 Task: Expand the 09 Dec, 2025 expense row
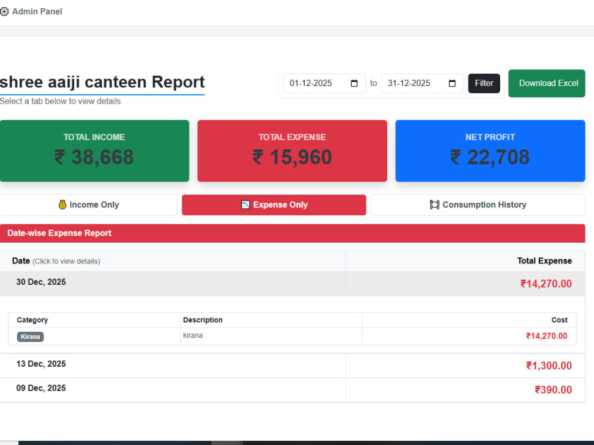coord(292,390)
